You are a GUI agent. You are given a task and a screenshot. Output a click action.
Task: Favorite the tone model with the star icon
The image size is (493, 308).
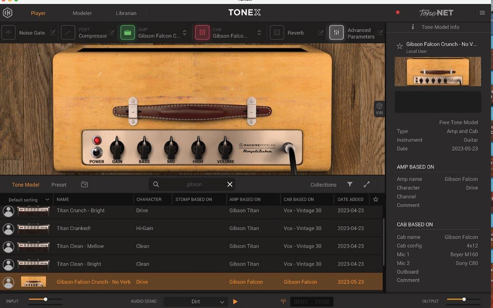[x=399, y=46]
